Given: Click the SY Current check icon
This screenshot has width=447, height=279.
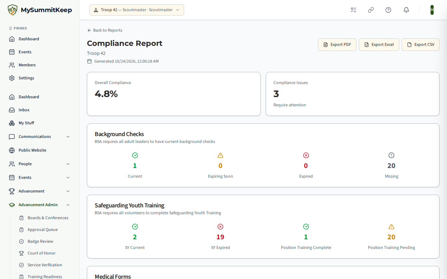Looking at the screenshot, I should (135, 227).
